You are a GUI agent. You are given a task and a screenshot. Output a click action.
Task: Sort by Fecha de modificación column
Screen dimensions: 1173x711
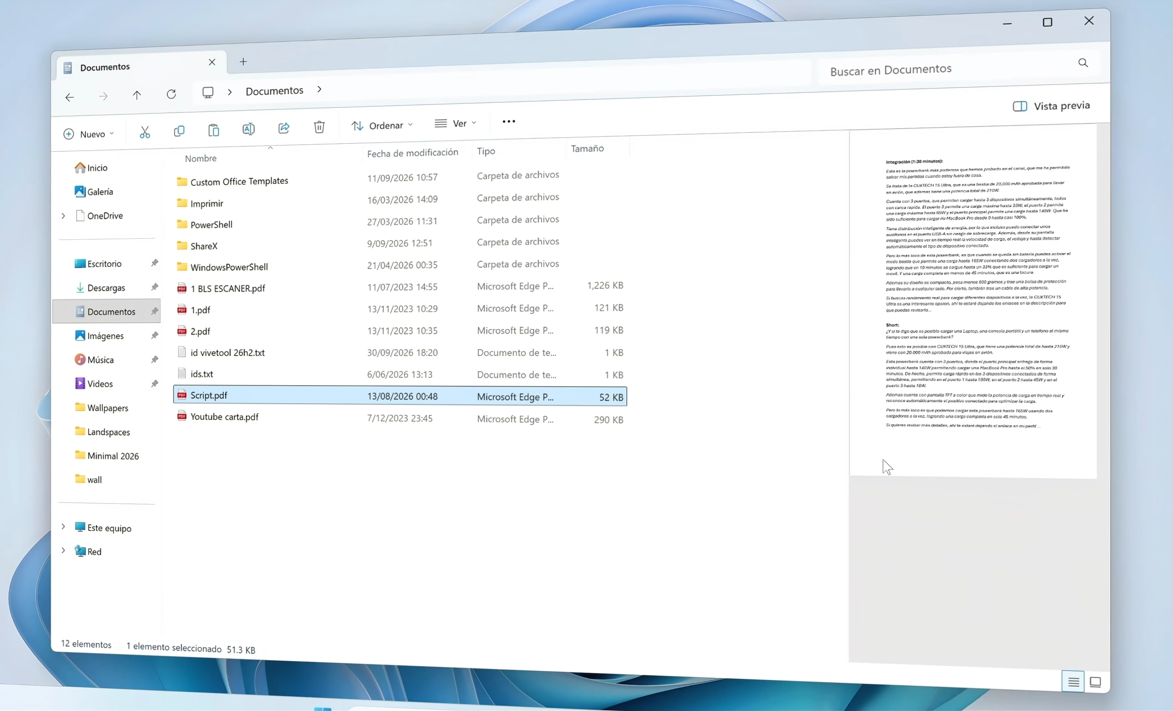[412, 153]
